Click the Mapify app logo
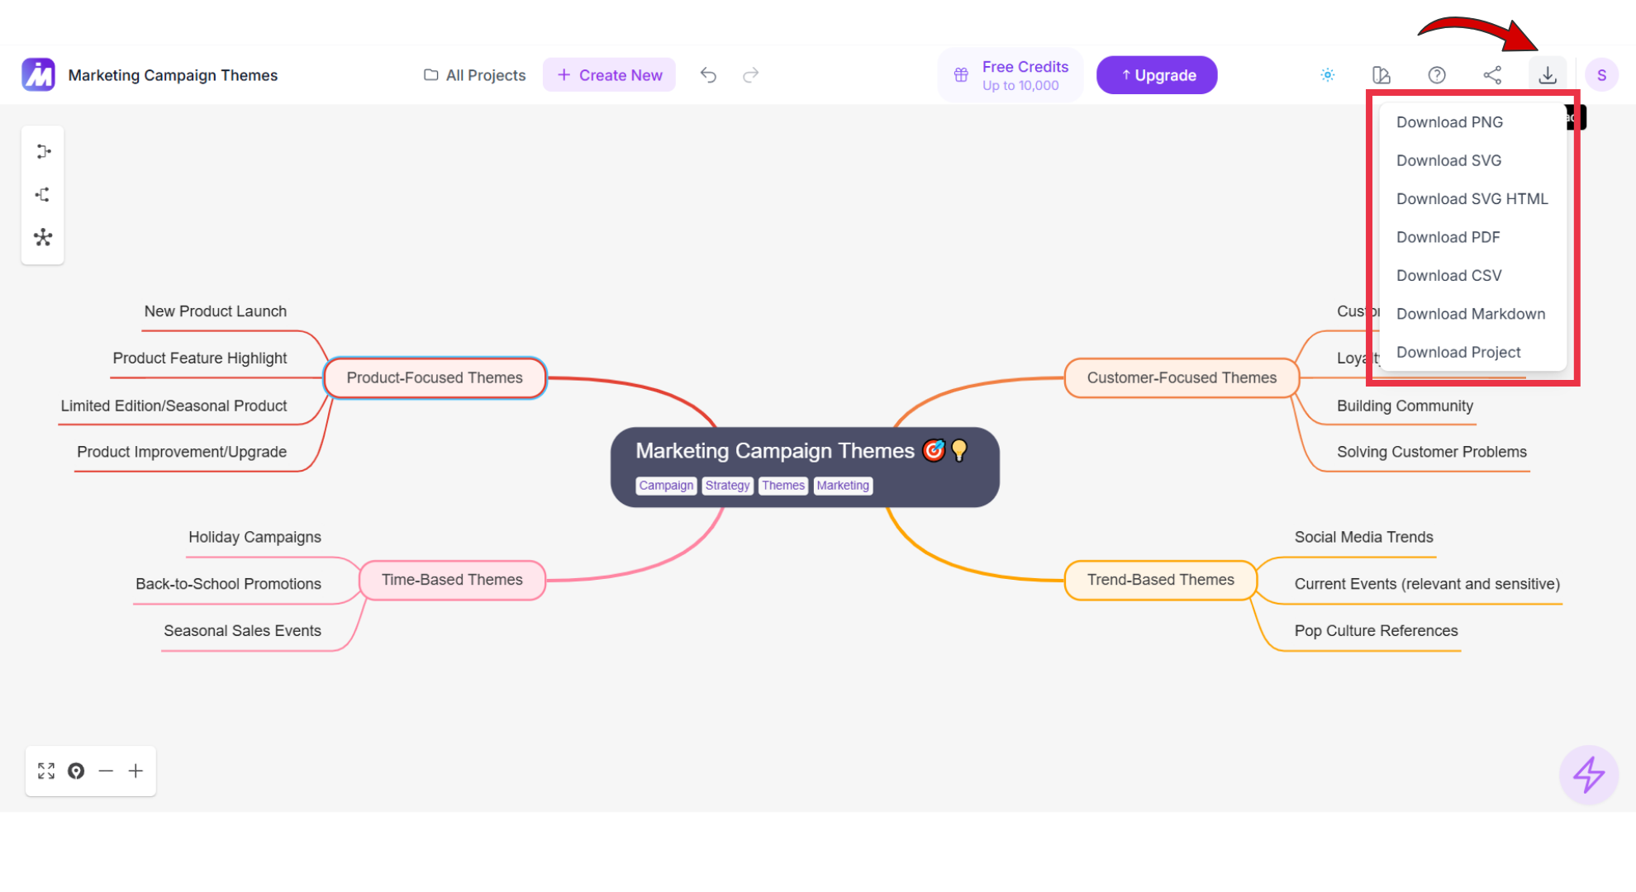 38,74
